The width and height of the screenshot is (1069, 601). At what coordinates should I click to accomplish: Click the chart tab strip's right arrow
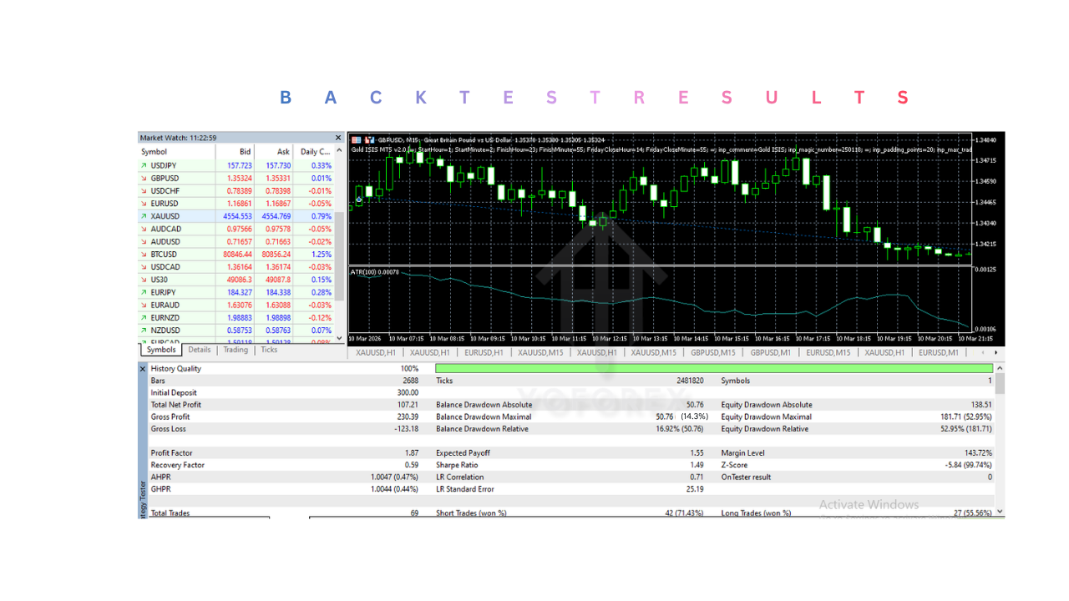click(995, 353)
